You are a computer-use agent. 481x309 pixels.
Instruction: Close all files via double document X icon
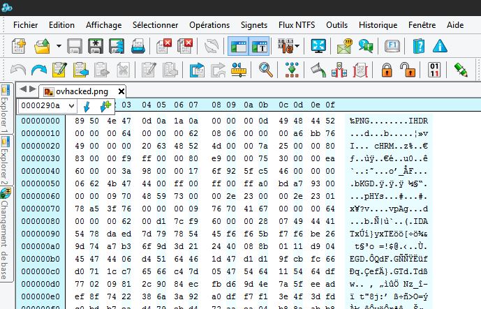pyautogui.click(x=185, y=46)
